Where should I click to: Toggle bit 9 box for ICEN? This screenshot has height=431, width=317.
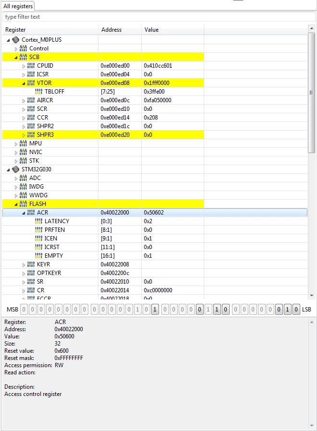(217, 310)
